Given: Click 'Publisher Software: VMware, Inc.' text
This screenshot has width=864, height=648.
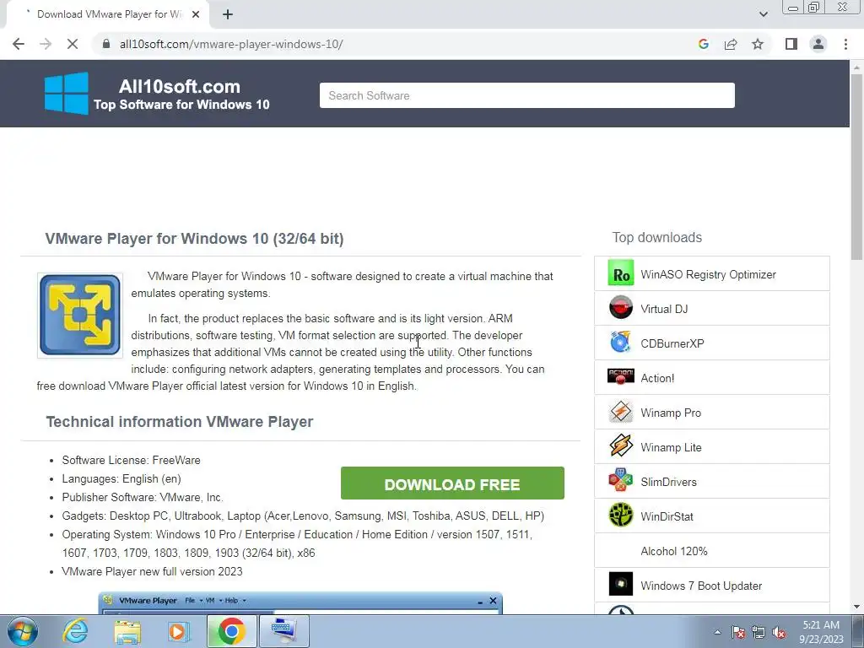Looking at the screenshot, I should pyautogui.click(x=143, y=497).
